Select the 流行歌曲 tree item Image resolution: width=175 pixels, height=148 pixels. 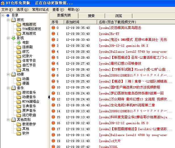click(x=29, y=115)
